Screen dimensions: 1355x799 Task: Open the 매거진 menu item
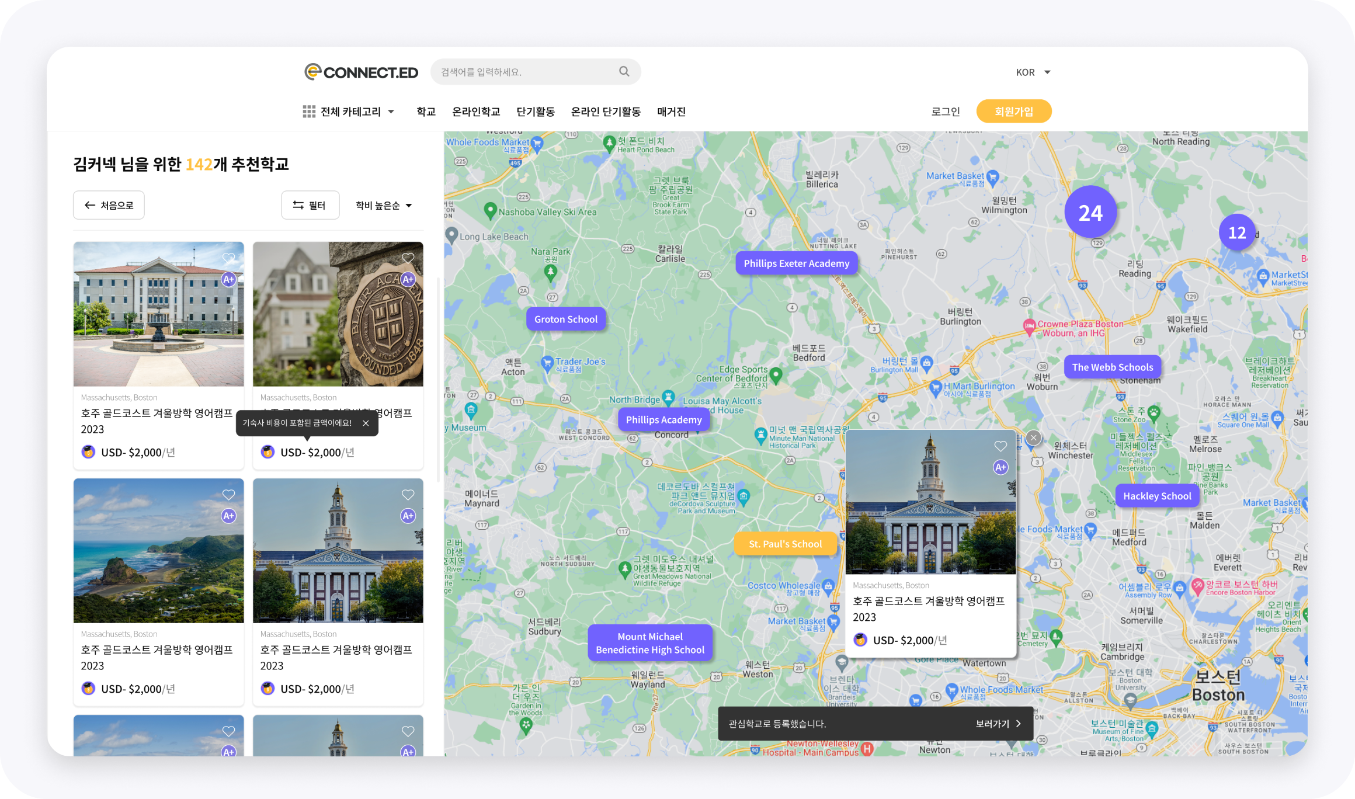click(x=671, y=112)
